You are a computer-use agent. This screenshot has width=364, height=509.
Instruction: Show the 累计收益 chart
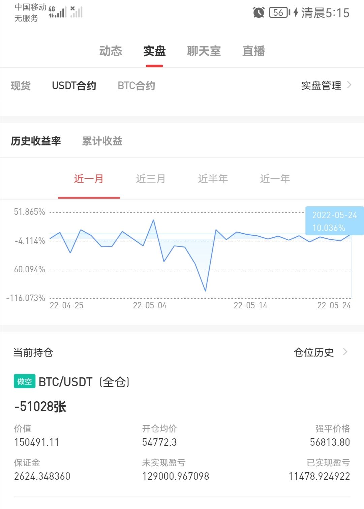point(102,141)
